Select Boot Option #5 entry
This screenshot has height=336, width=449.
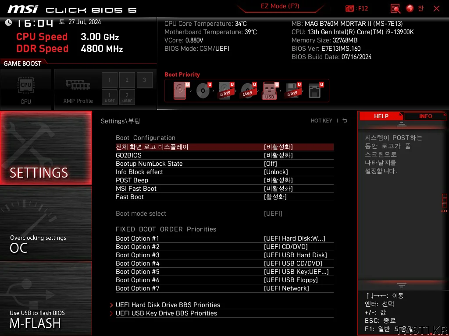coord(224,271)
